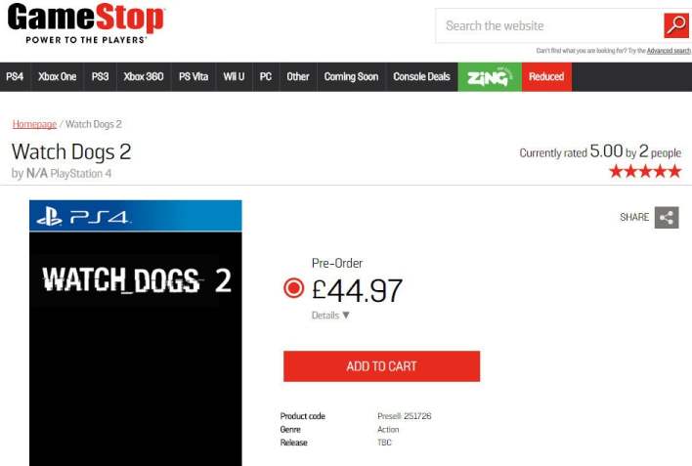Focus the Search the website field
The height and width of the screenshot is (466, 692).
549,25
